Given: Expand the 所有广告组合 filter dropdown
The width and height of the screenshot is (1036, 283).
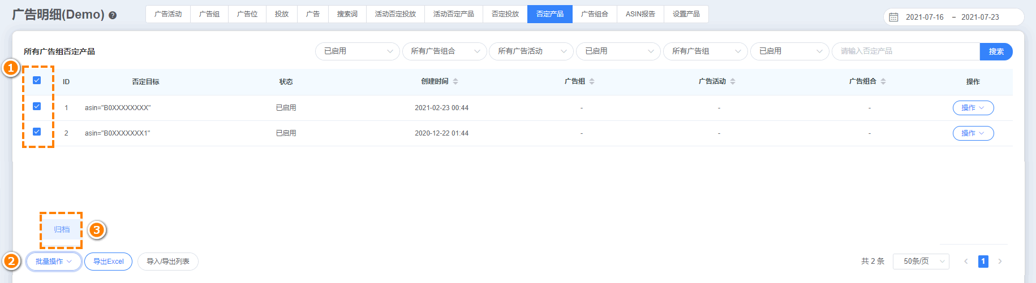Looking at the screenshot, I should click(x=444, y=51).
